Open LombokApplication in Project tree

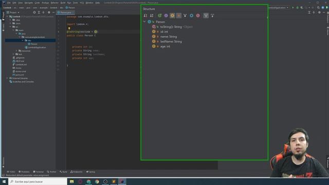coord(35,47)
